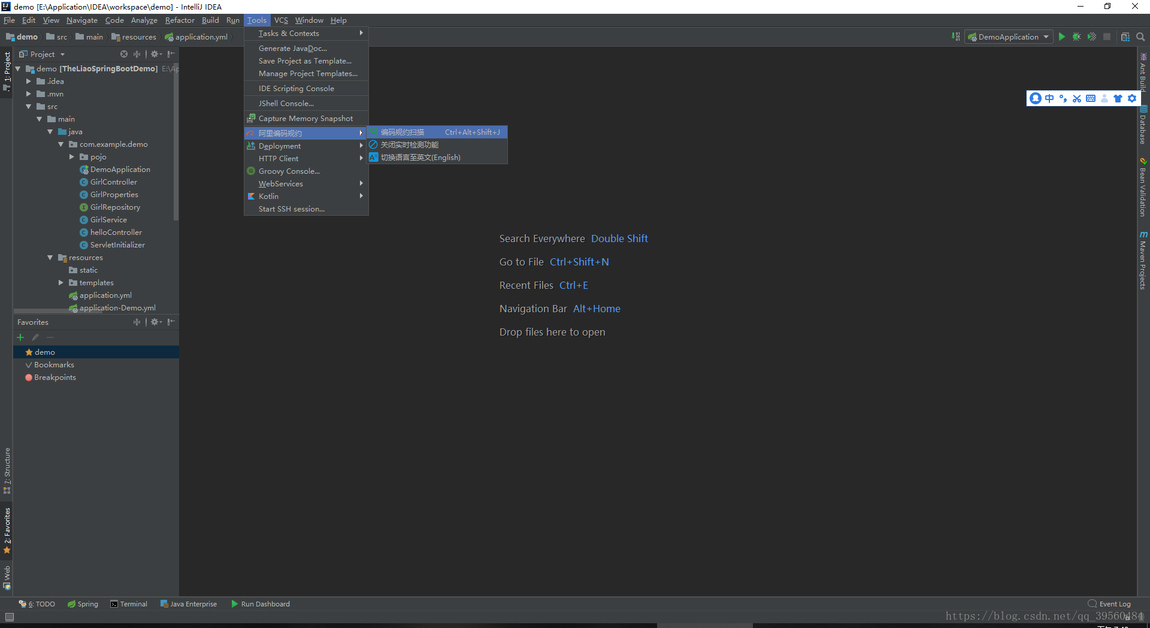Run DemoApplication with the green play icon
This screenshot has height=628, width=1150.
coord(1061,37)
